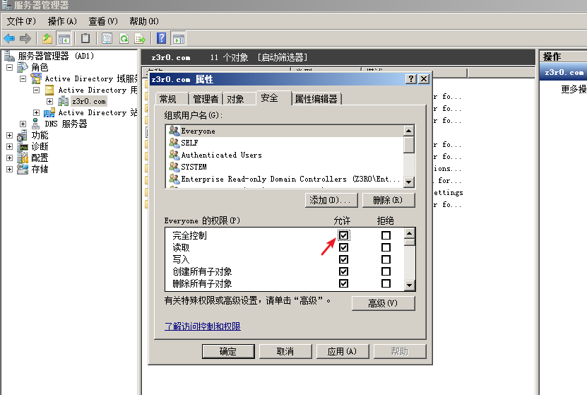Screen dimensions: 587x395
Task: Toggle Deny checkbox for 完全控制
Action: (386, 235)
